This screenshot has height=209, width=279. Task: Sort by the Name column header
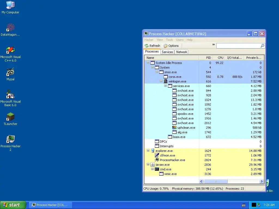point(172,58)
